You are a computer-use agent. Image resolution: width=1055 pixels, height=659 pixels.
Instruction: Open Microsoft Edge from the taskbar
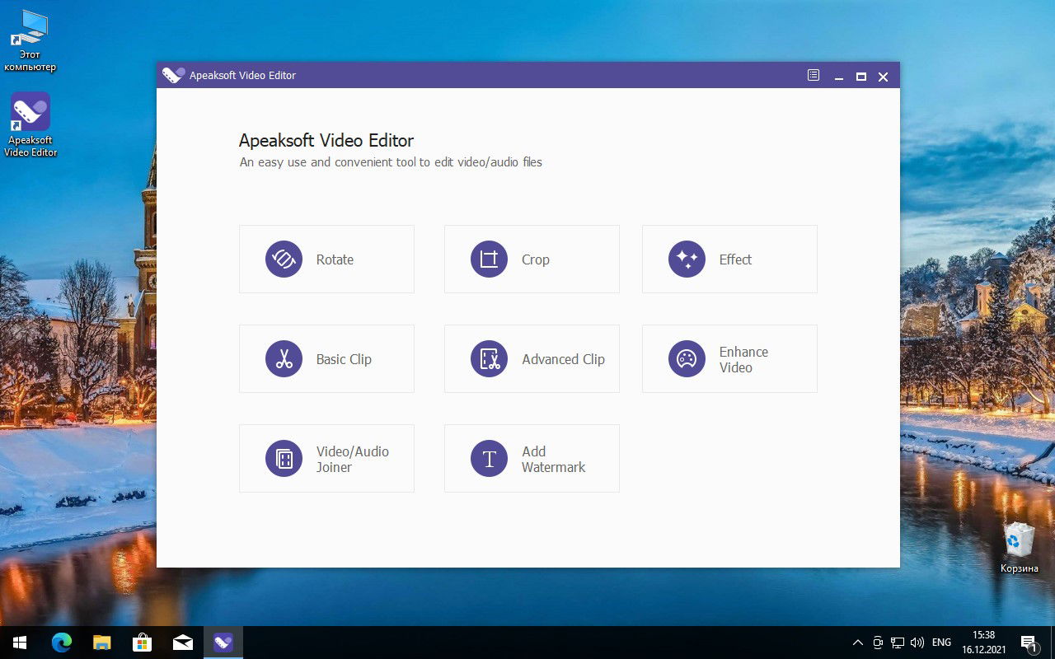click(x=62, y=642)
